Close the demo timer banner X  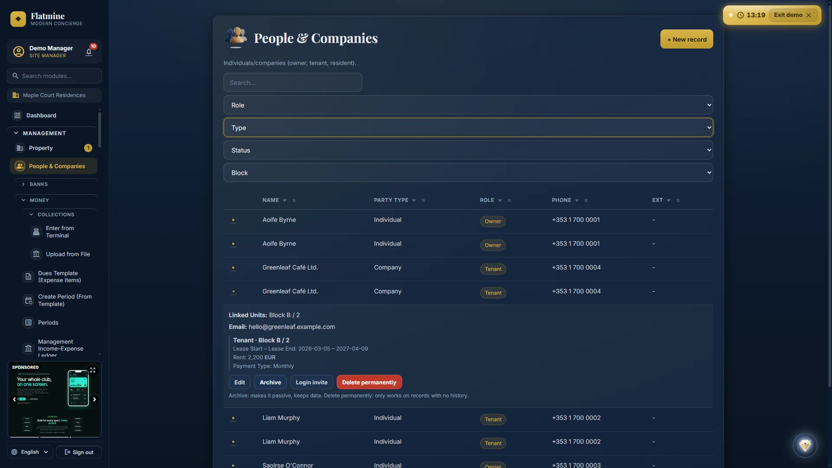click(809, 15)
